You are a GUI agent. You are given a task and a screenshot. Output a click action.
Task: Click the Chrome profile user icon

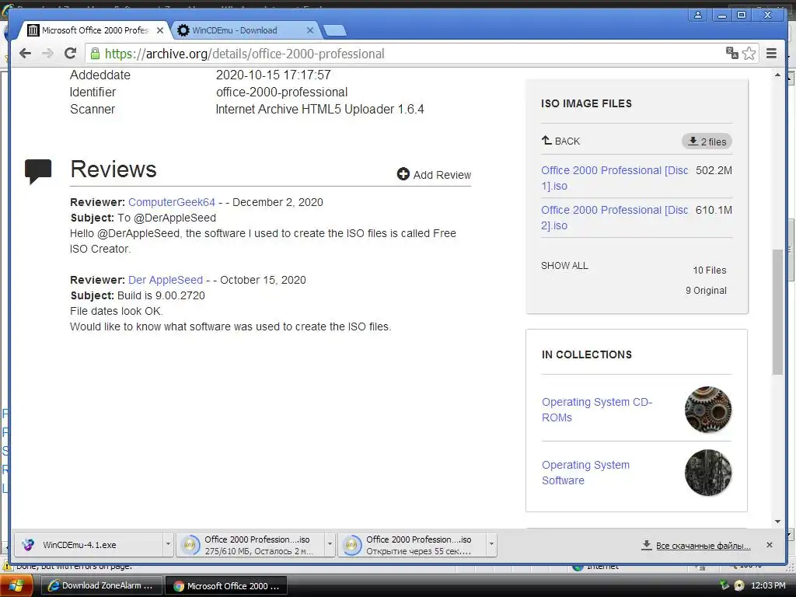698,15
